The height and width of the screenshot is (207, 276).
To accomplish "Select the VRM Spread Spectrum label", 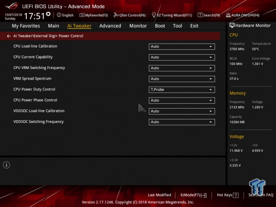I will (32, 78).
